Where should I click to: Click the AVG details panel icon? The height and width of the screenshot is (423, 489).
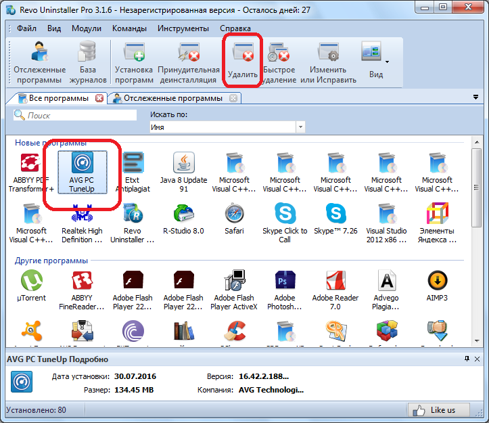[x=22, y=382]
